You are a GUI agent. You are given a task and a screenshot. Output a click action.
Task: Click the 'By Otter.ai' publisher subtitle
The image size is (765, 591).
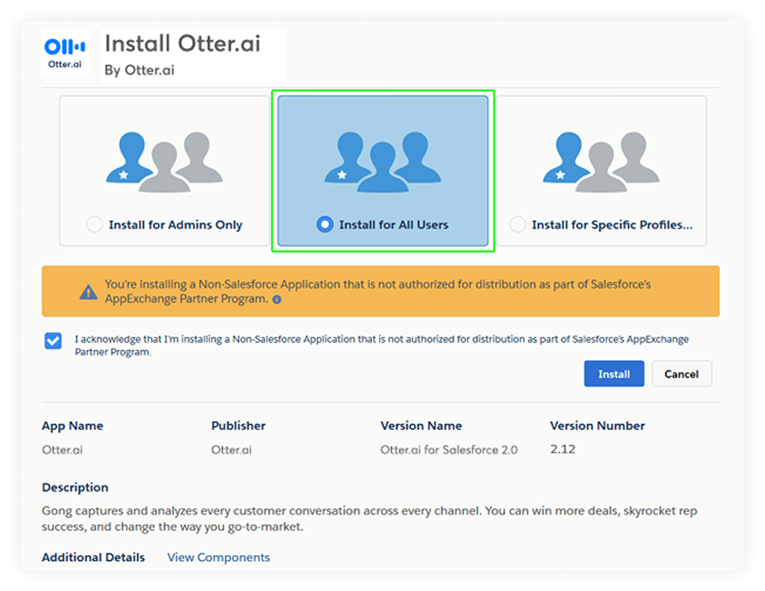[139, 70]
